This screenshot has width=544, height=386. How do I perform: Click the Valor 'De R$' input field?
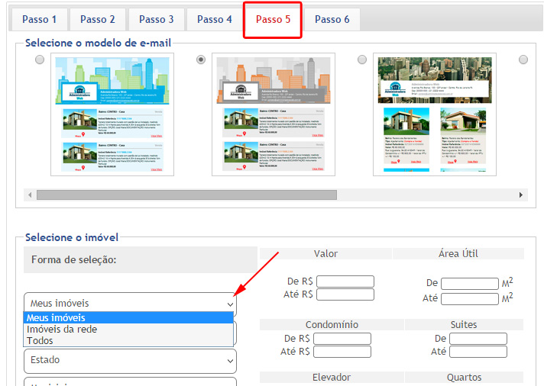click(345, 281)
